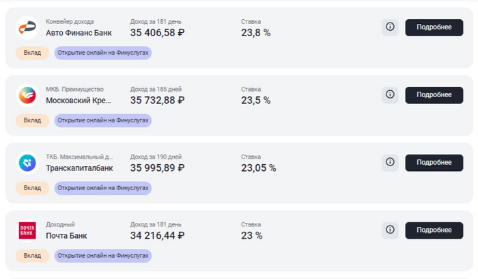Click the Транскапиталбанк logo icon
Screen dimensions: 478x279
click(27, 163)
